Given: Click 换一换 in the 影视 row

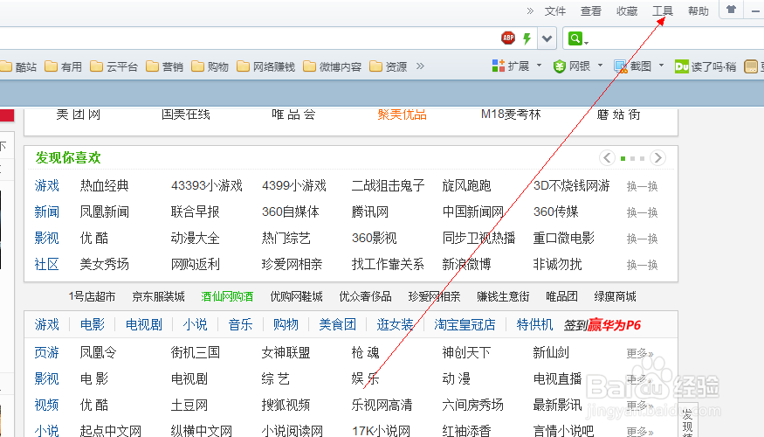Looking at the screenshot, I should pyautogui.click(x=642, y=239).
